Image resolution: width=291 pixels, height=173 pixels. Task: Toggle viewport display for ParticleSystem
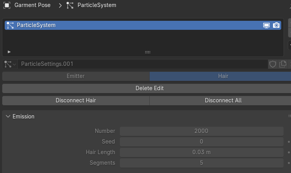(267, 25)
